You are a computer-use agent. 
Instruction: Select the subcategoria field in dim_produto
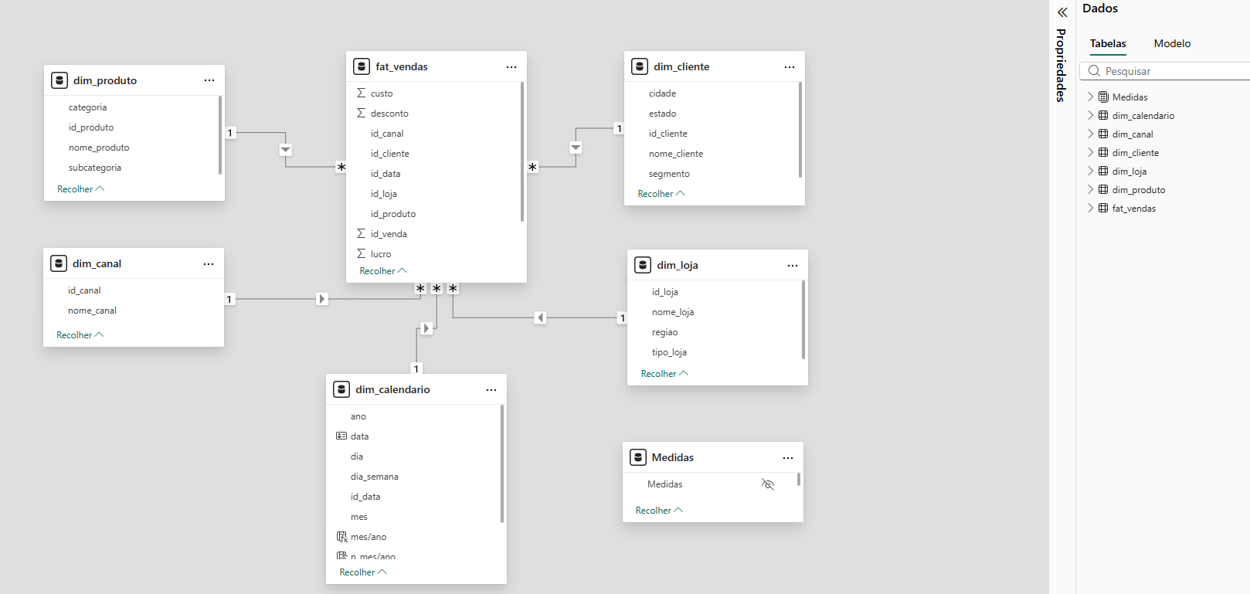click(x=94, y=168)
